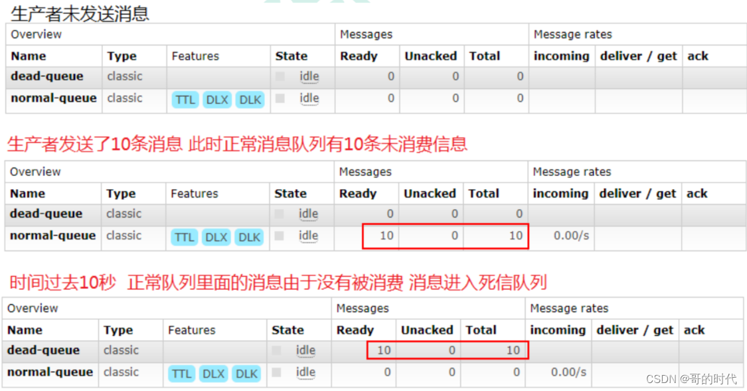Sort top table by Name column

coord(29,56)
